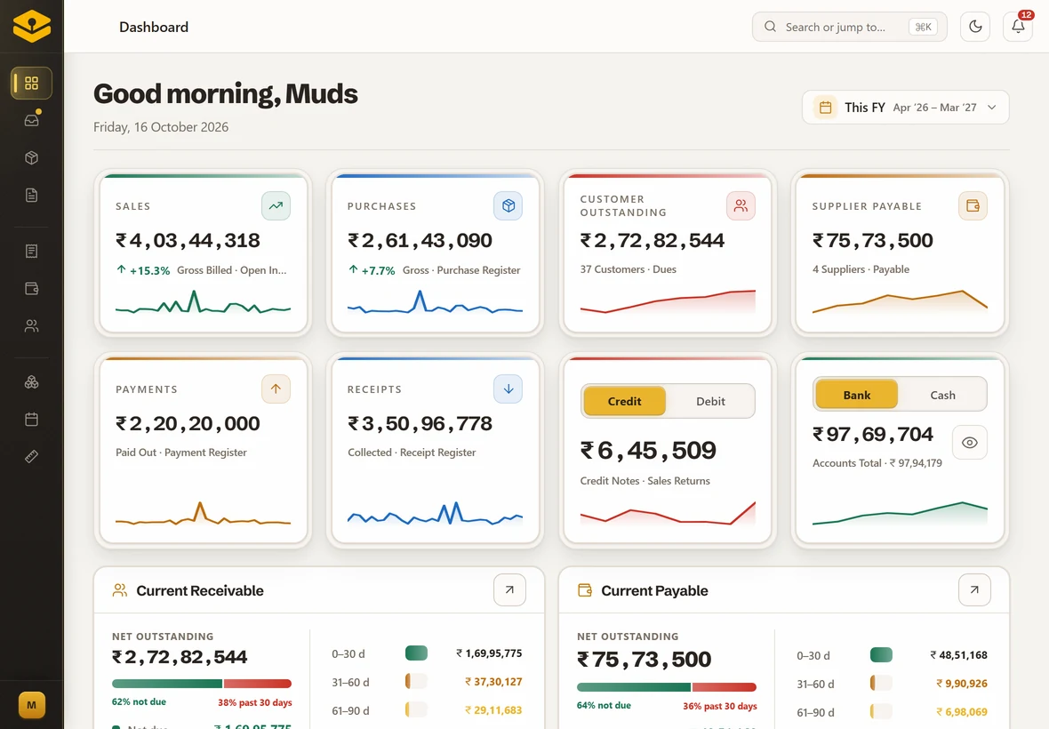
Task: Click the Purchases box icon
Action: pos(508,206)
